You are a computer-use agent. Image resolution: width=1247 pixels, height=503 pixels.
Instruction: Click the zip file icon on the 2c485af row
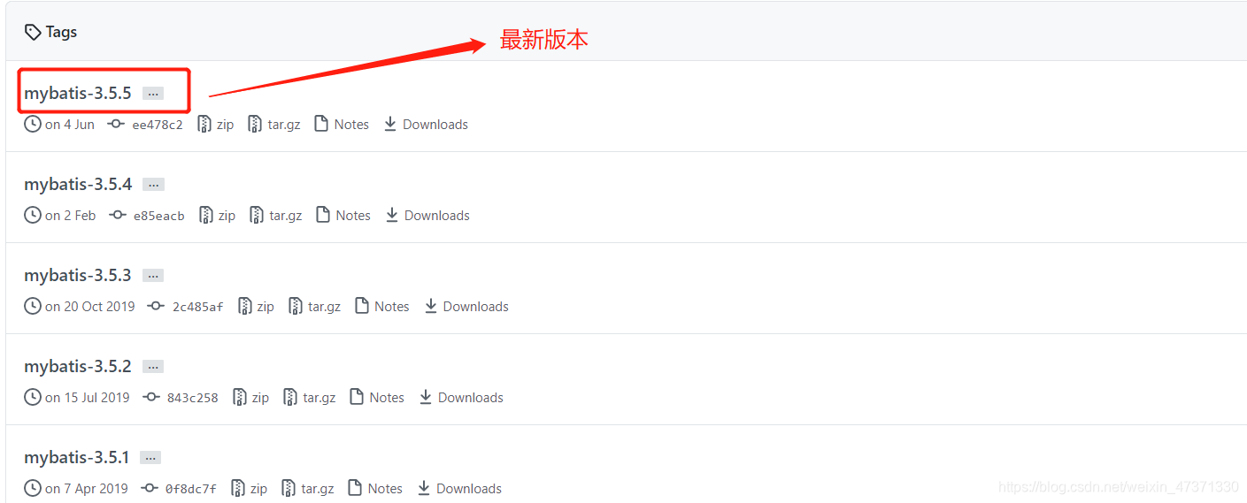point(245,307)
